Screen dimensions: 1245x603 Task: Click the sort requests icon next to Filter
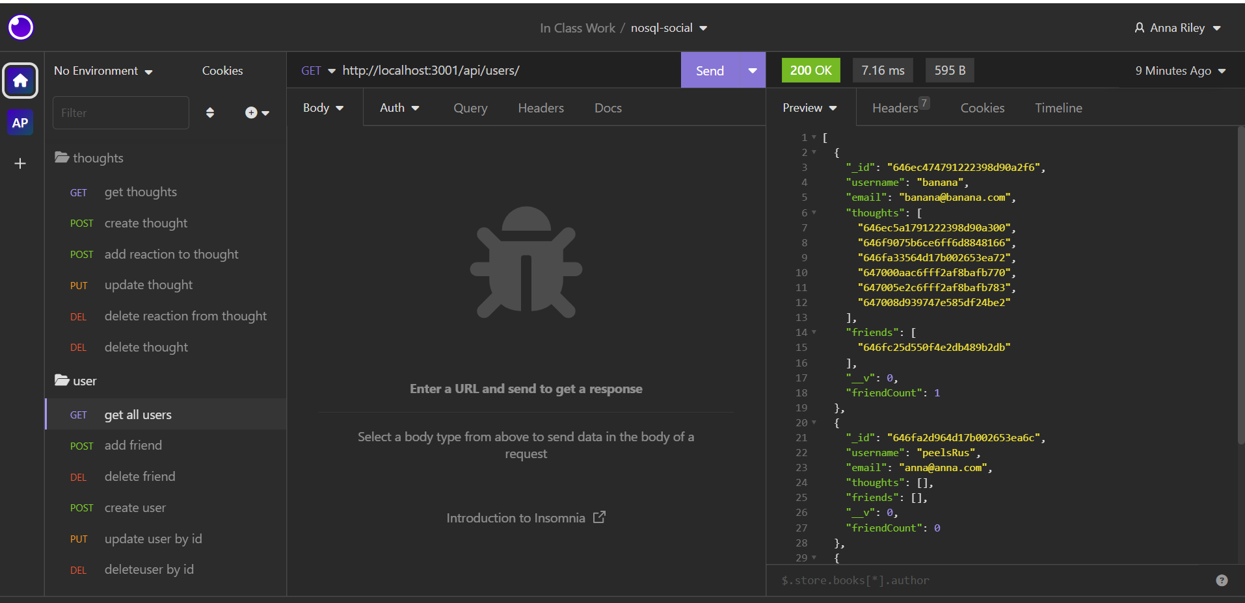[209, 112]
